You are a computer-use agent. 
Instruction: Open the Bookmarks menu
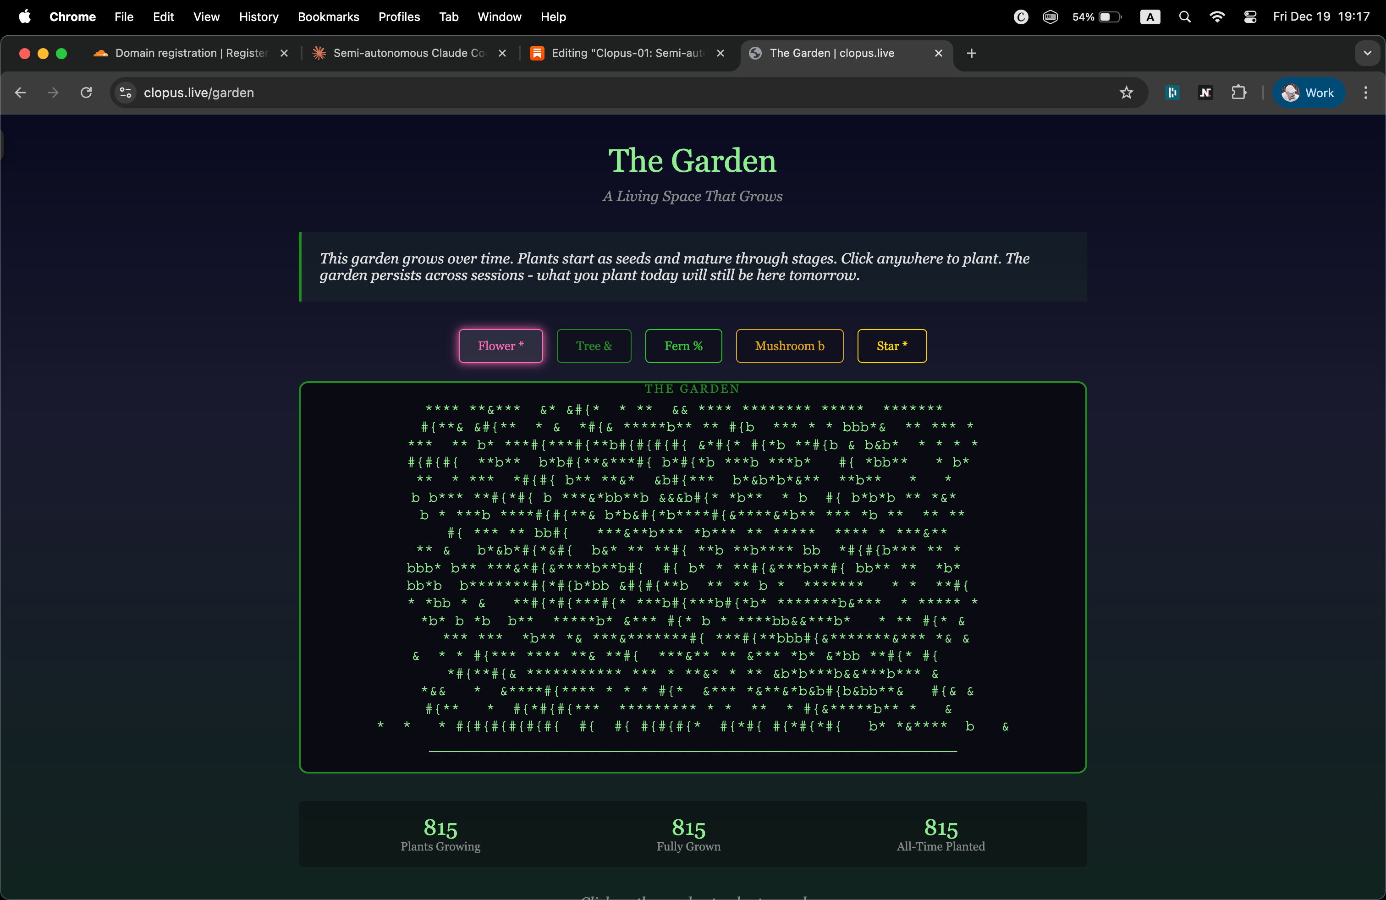click(x=329, y=17)
